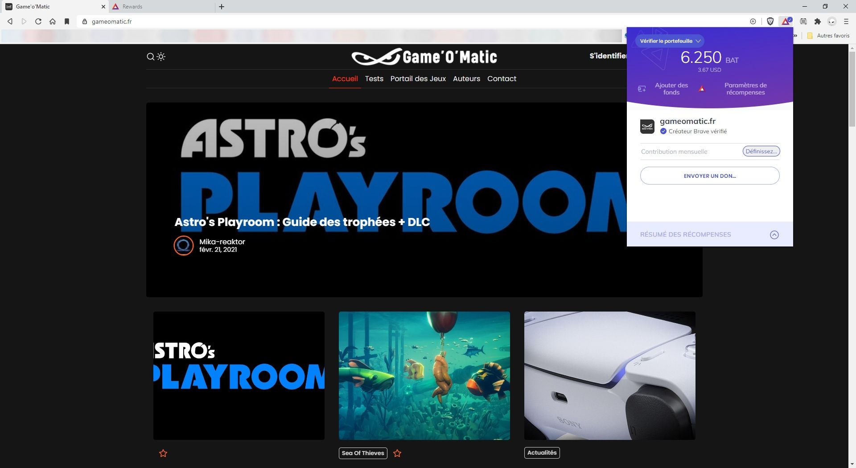Open the extensions puzzle piece icon
This screenshot has height=468, width=856.
[x=818, y=21]
